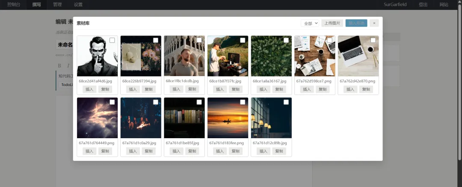Insert image 67a762d598ce7.png with 插入
462x187 pixels.
pos(307,89)
